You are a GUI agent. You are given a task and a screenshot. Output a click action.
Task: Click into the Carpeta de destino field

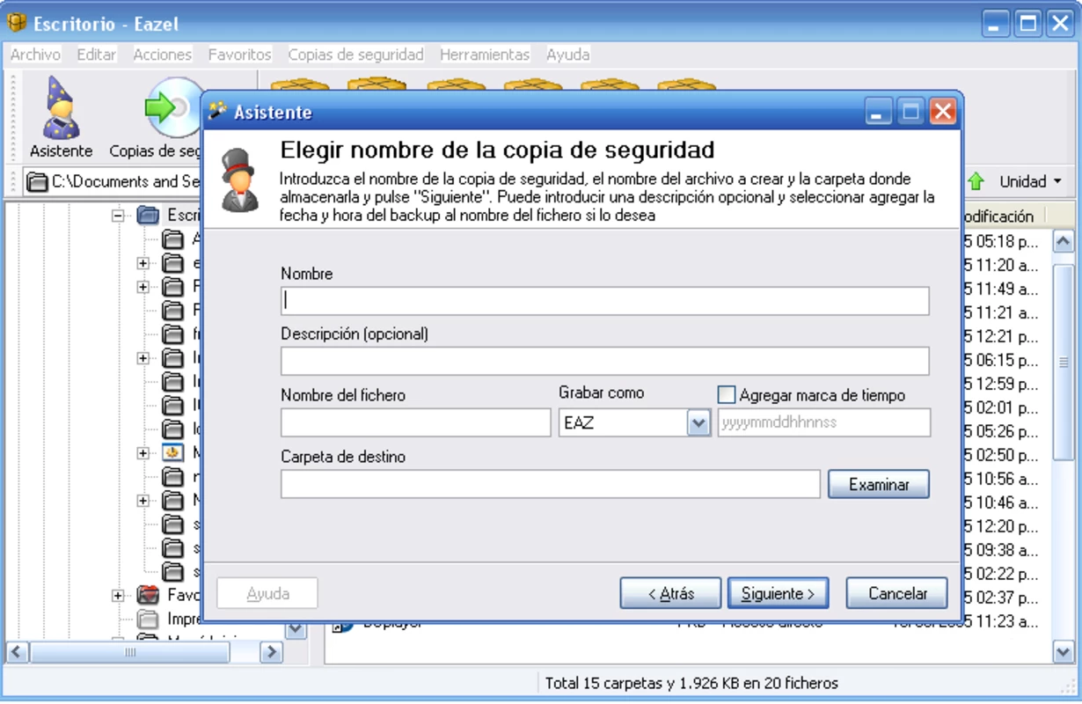(551, 484)
